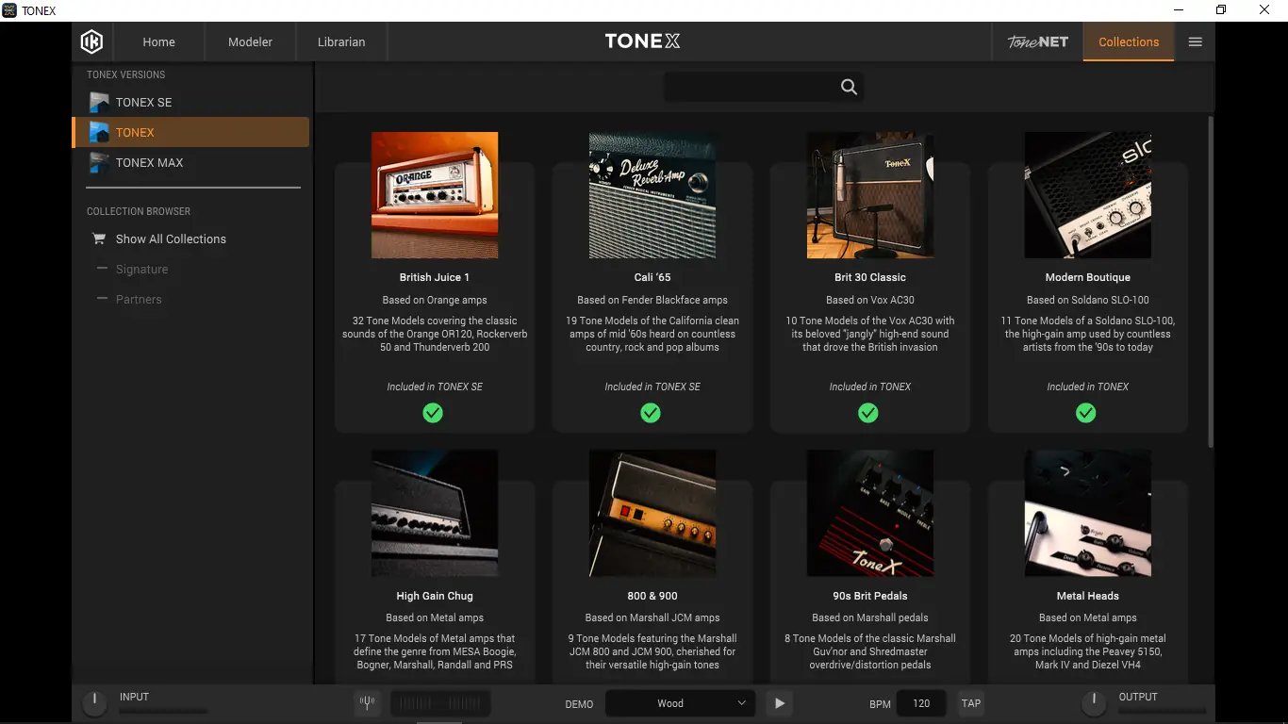The height and width of the screenshot is (724, 1288).
Task: Switch to the Librarian tab
Action: 339,41
